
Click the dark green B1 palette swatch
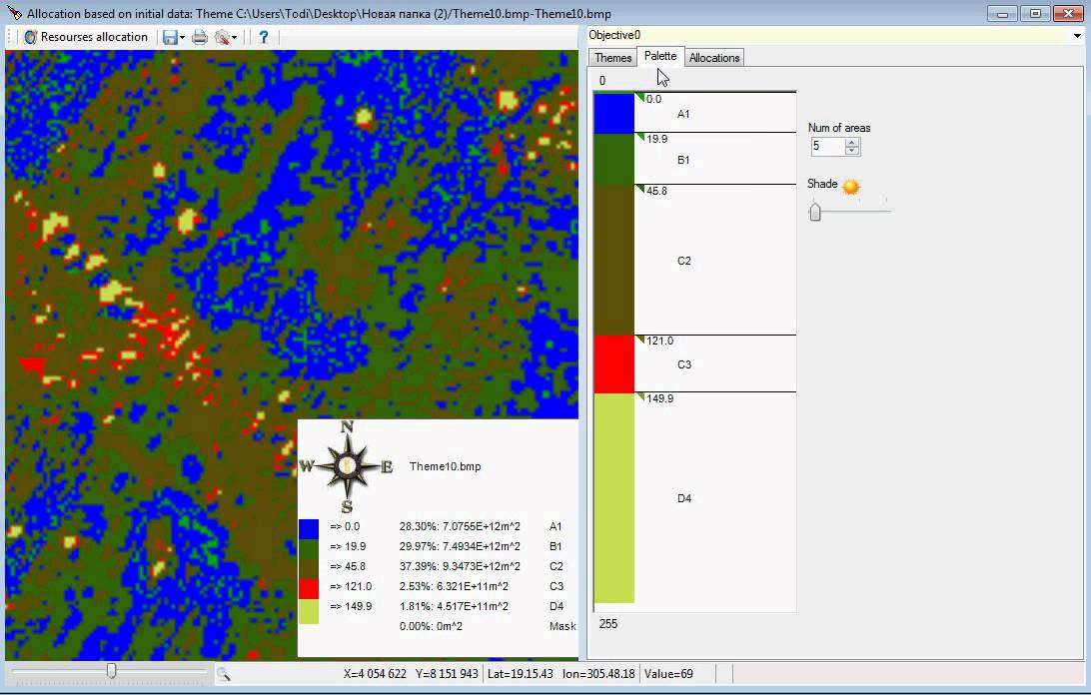coord(614,159)
